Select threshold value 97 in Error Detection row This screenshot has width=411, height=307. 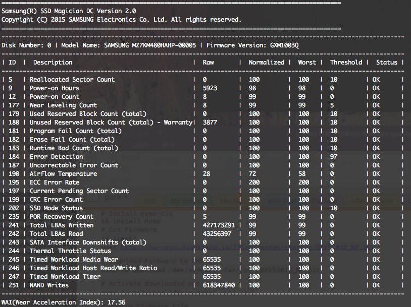tap(334, 157)
